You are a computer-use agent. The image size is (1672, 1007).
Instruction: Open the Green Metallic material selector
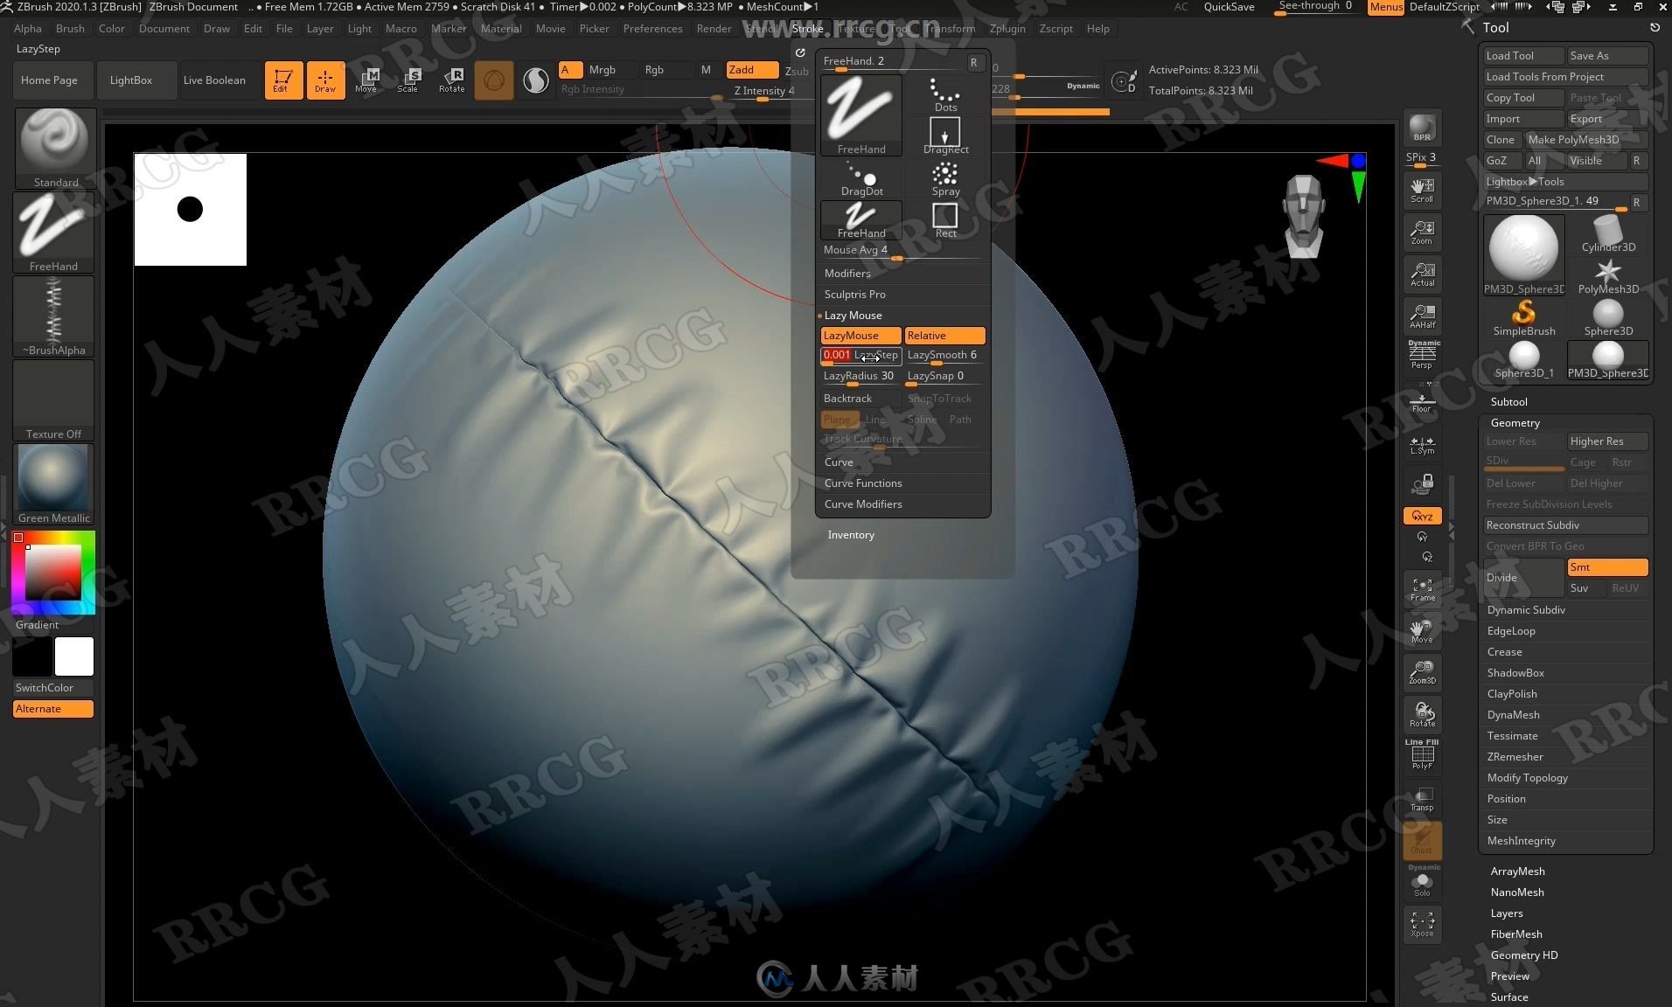pyautogui.click(x=54, y=484)
